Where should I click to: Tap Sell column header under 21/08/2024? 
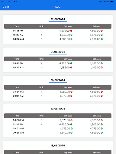click(x=97, y=59)
